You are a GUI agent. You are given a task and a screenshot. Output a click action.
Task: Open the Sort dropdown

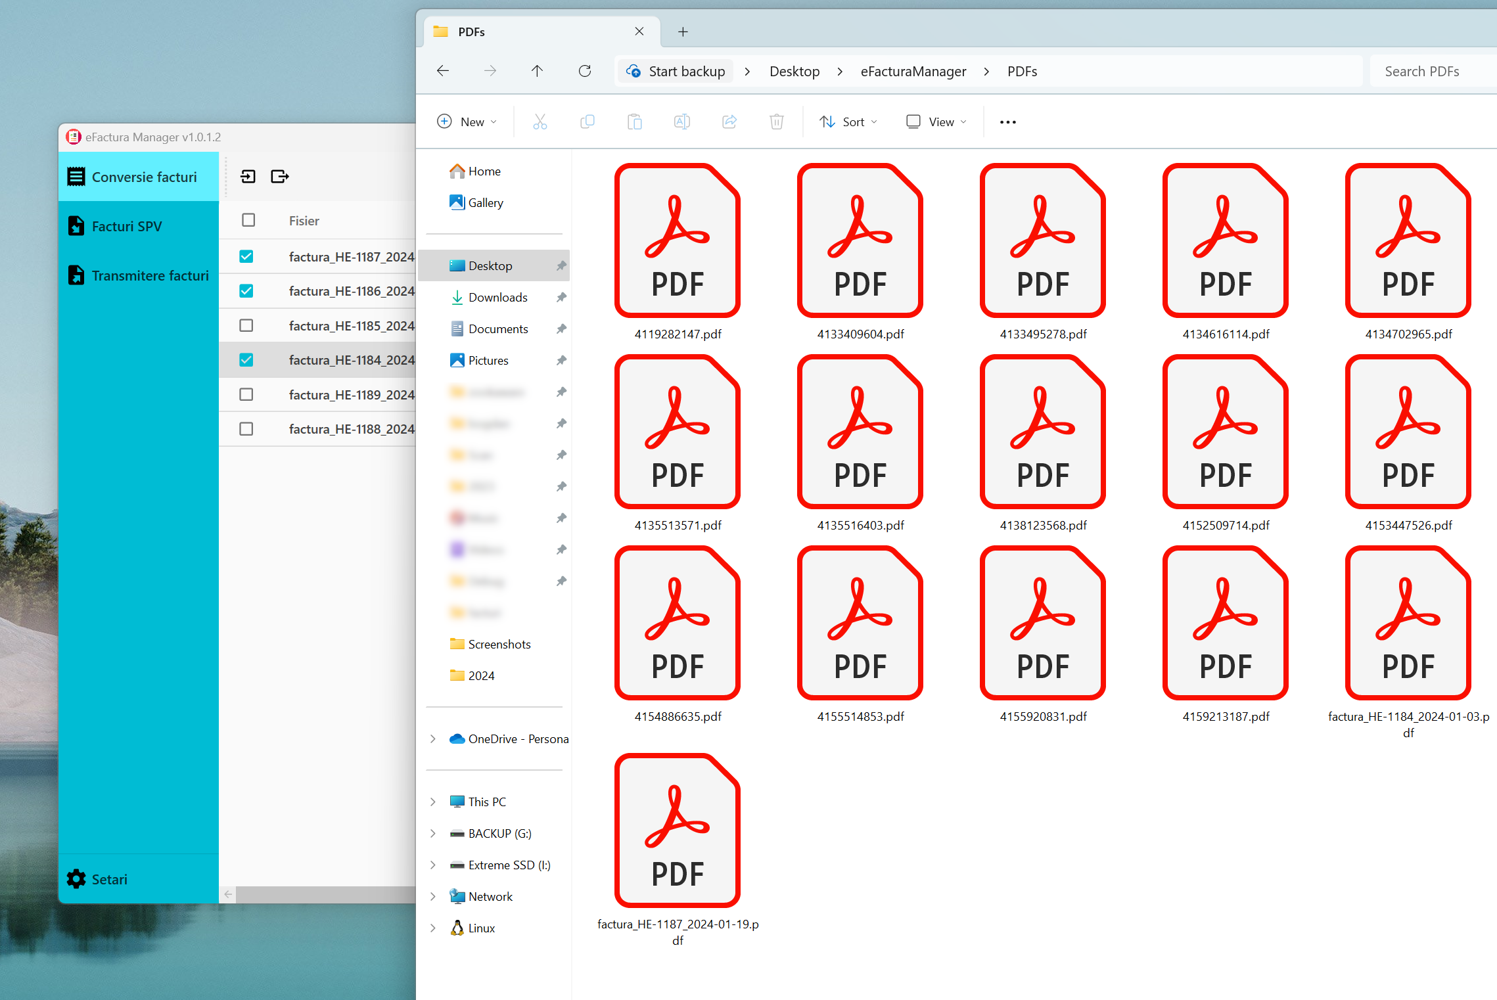click(848, 122)
